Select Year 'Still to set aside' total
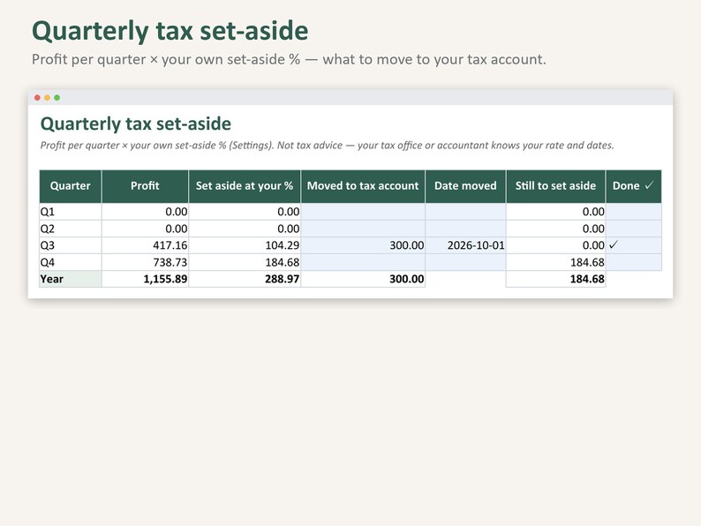Screen dimensions: 701x526 pos(555,279)
